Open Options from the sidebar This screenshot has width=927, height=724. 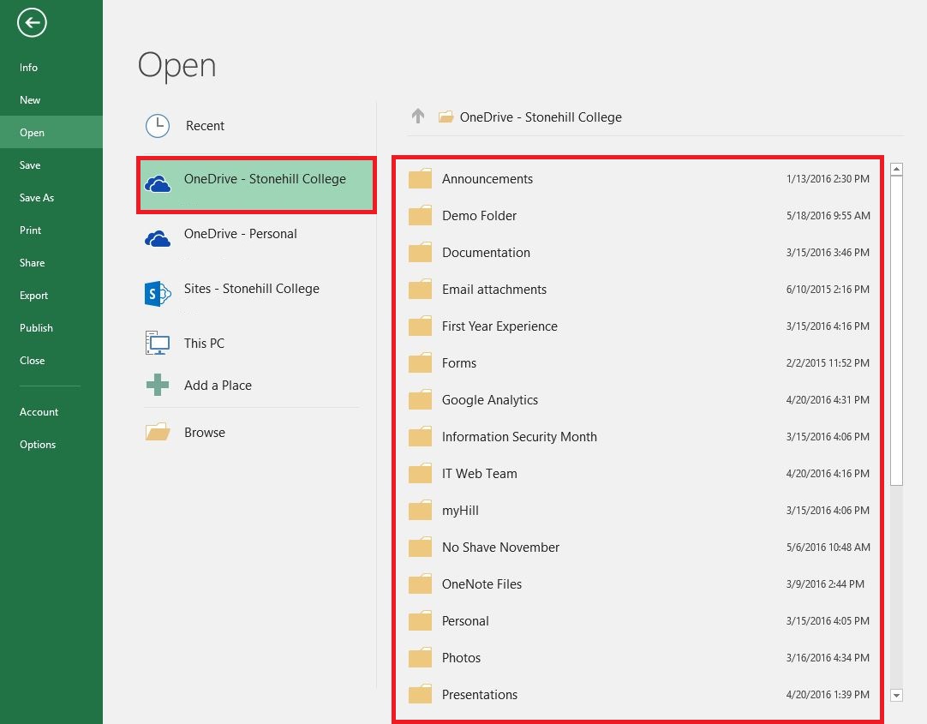point(51,444)
